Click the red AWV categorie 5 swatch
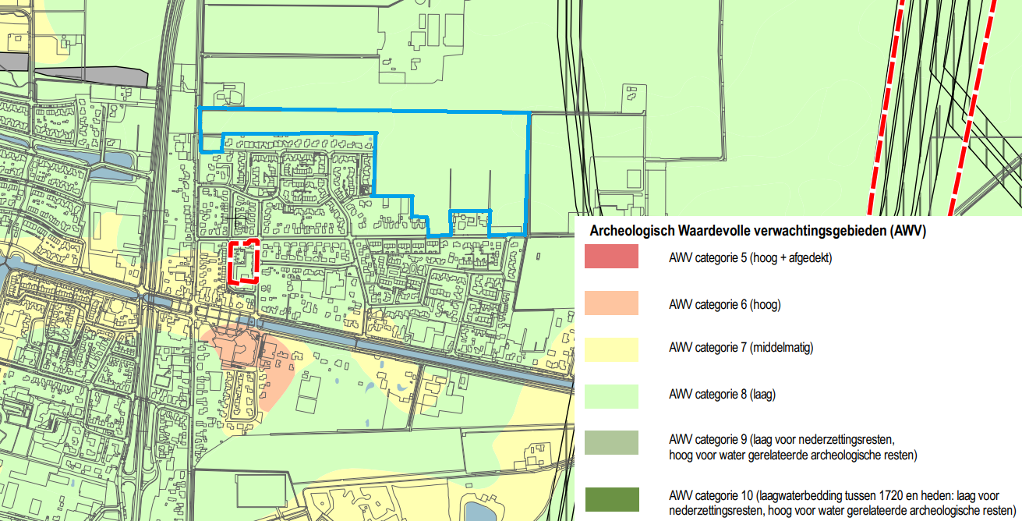 click(x=611, y=257)
